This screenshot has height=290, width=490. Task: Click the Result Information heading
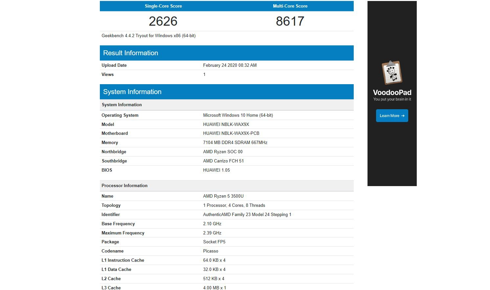[x=130, y=53]
